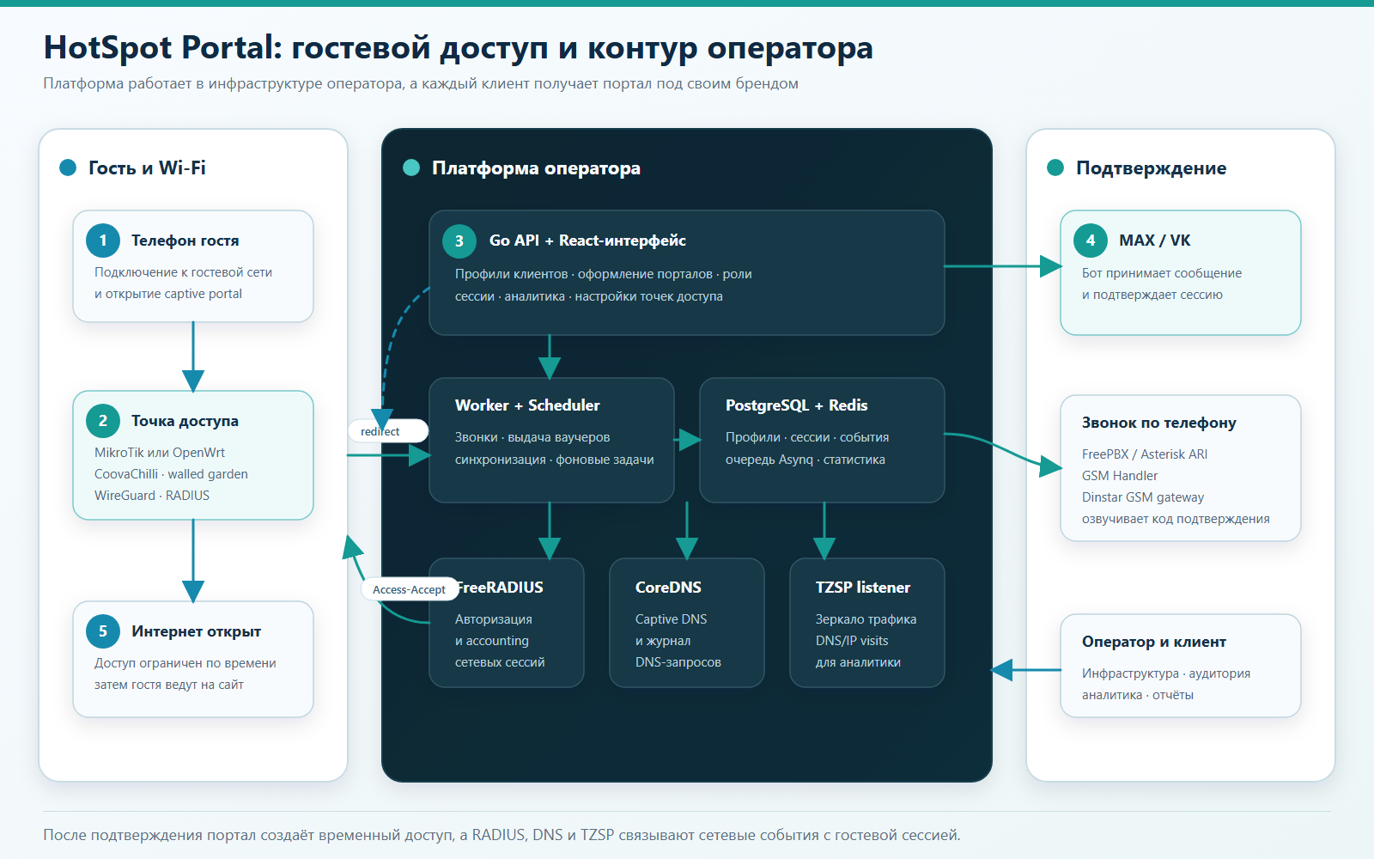Click the PostgreSQL + Redis title
The image size is (1374, 859).
(796, 405)
